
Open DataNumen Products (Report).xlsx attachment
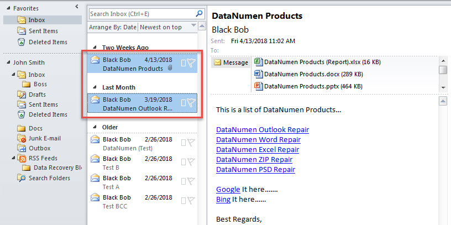pos(318,62)
